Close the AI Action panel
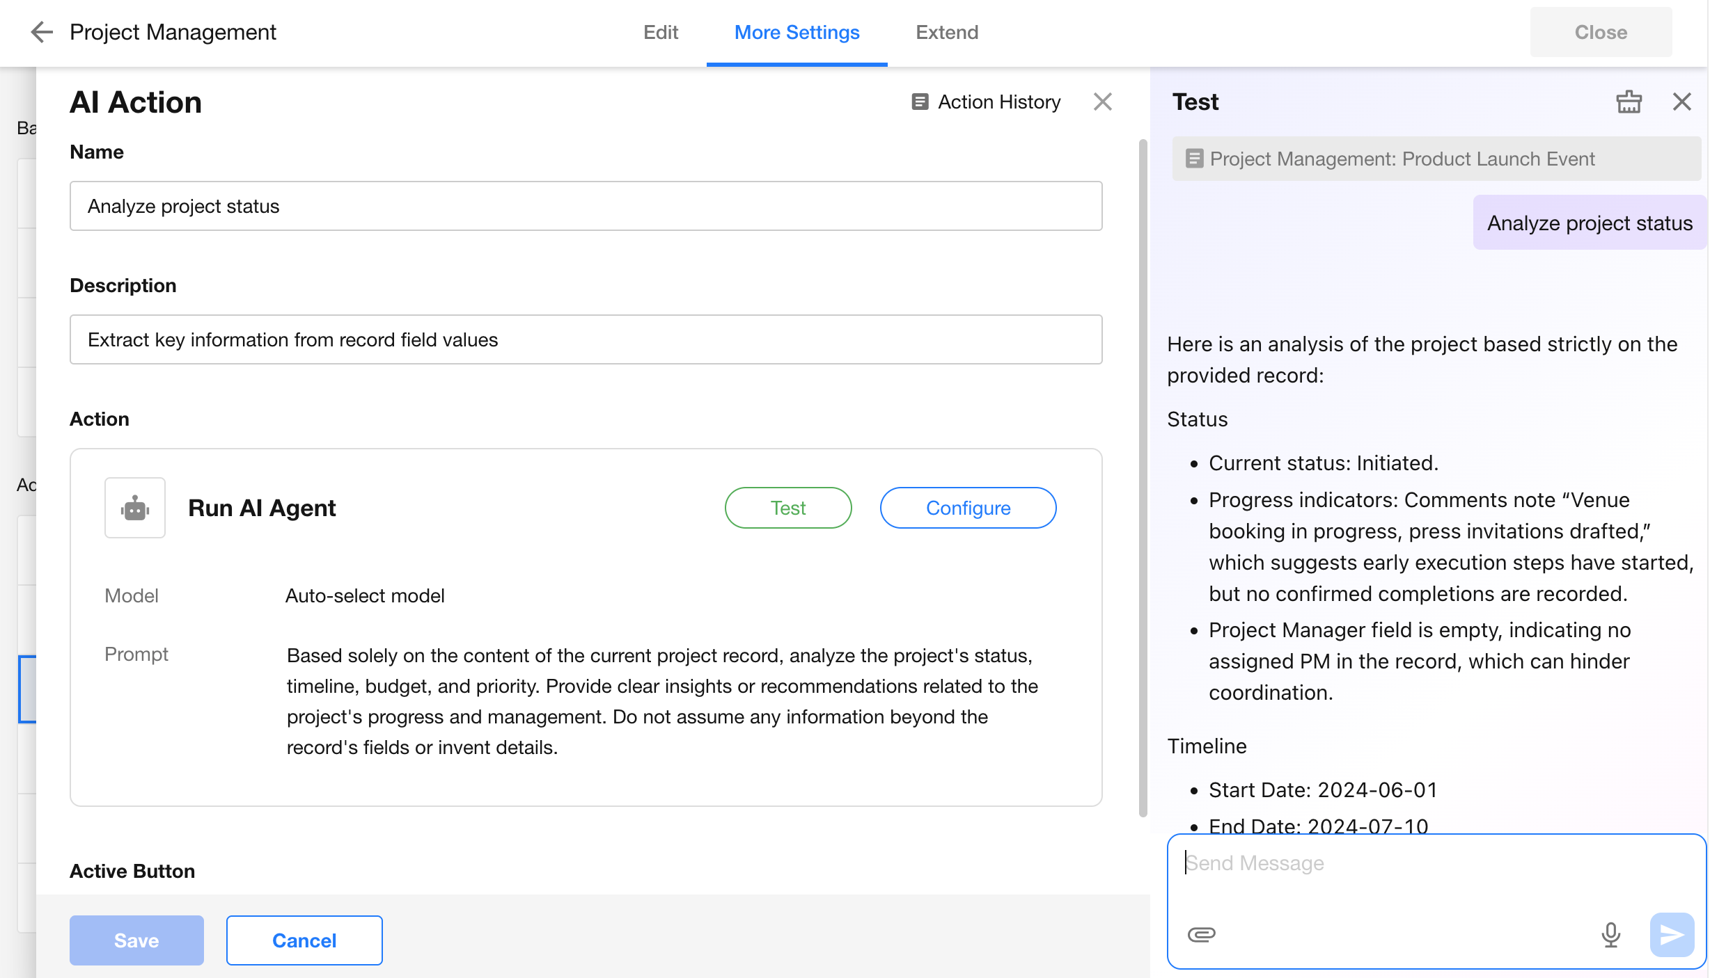The width and height of the screenshot is (1710, 978). click(x=1102, y=102)
